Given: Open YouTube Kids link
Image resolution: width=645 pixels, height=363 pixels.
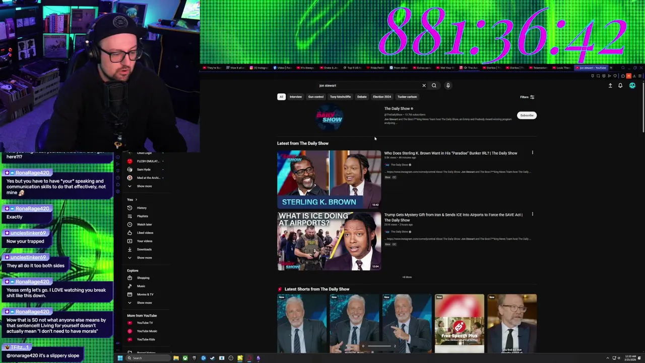Looking at the screenshot, I should tap(146, 339).
